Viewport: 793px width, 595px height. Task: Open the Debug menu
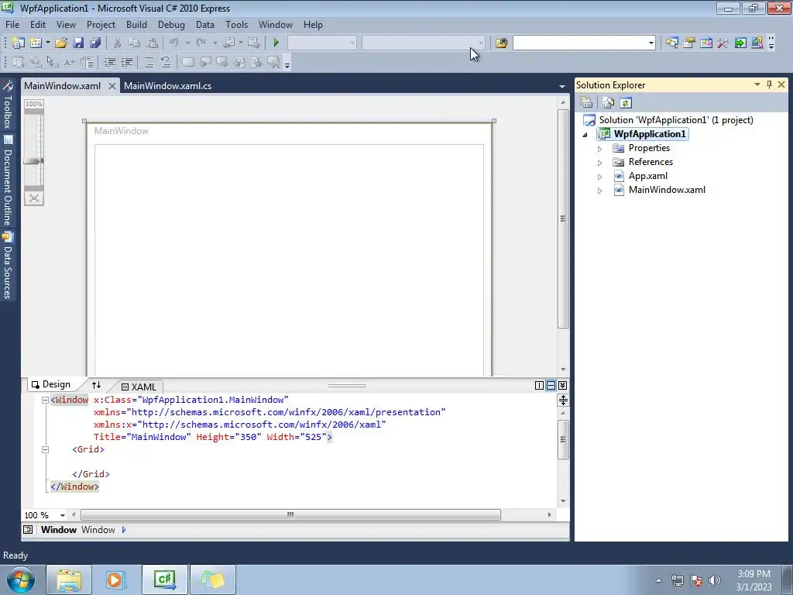(x=171, y=24)
